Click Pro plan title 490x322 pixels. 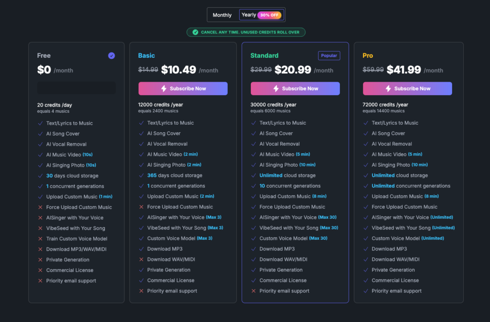click(x=367, y=55)
